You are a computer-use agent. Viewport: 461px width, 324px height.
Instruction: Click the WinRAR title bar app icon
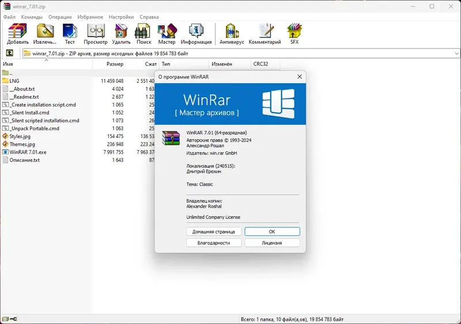[x=6, y=6]
